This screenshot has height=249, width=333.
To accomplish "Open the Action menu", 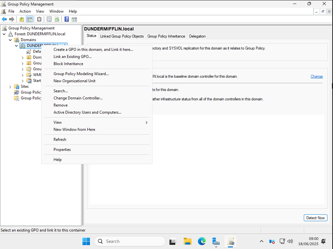I will (25, 11).
